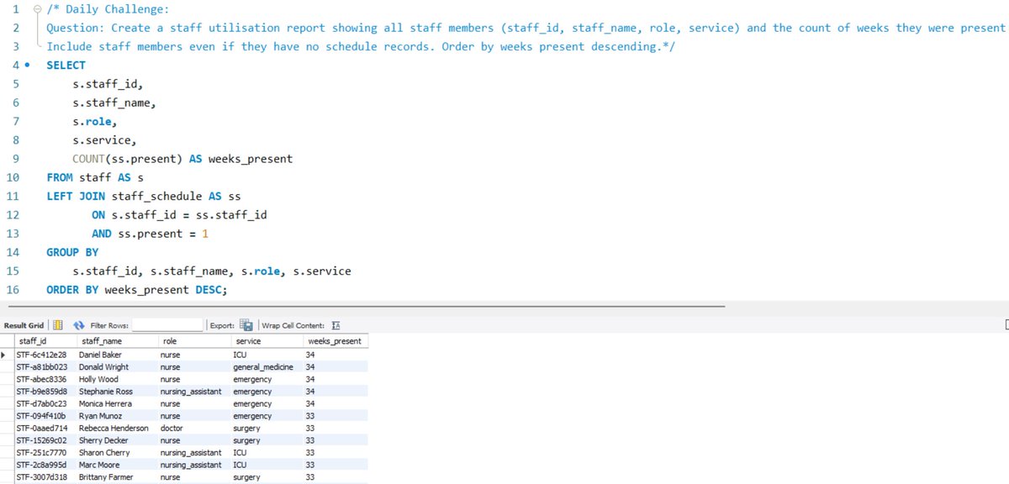This screenshot has height=484, width=1009.
Task: Select cell STF-094f410b
Action: [45, 416]
